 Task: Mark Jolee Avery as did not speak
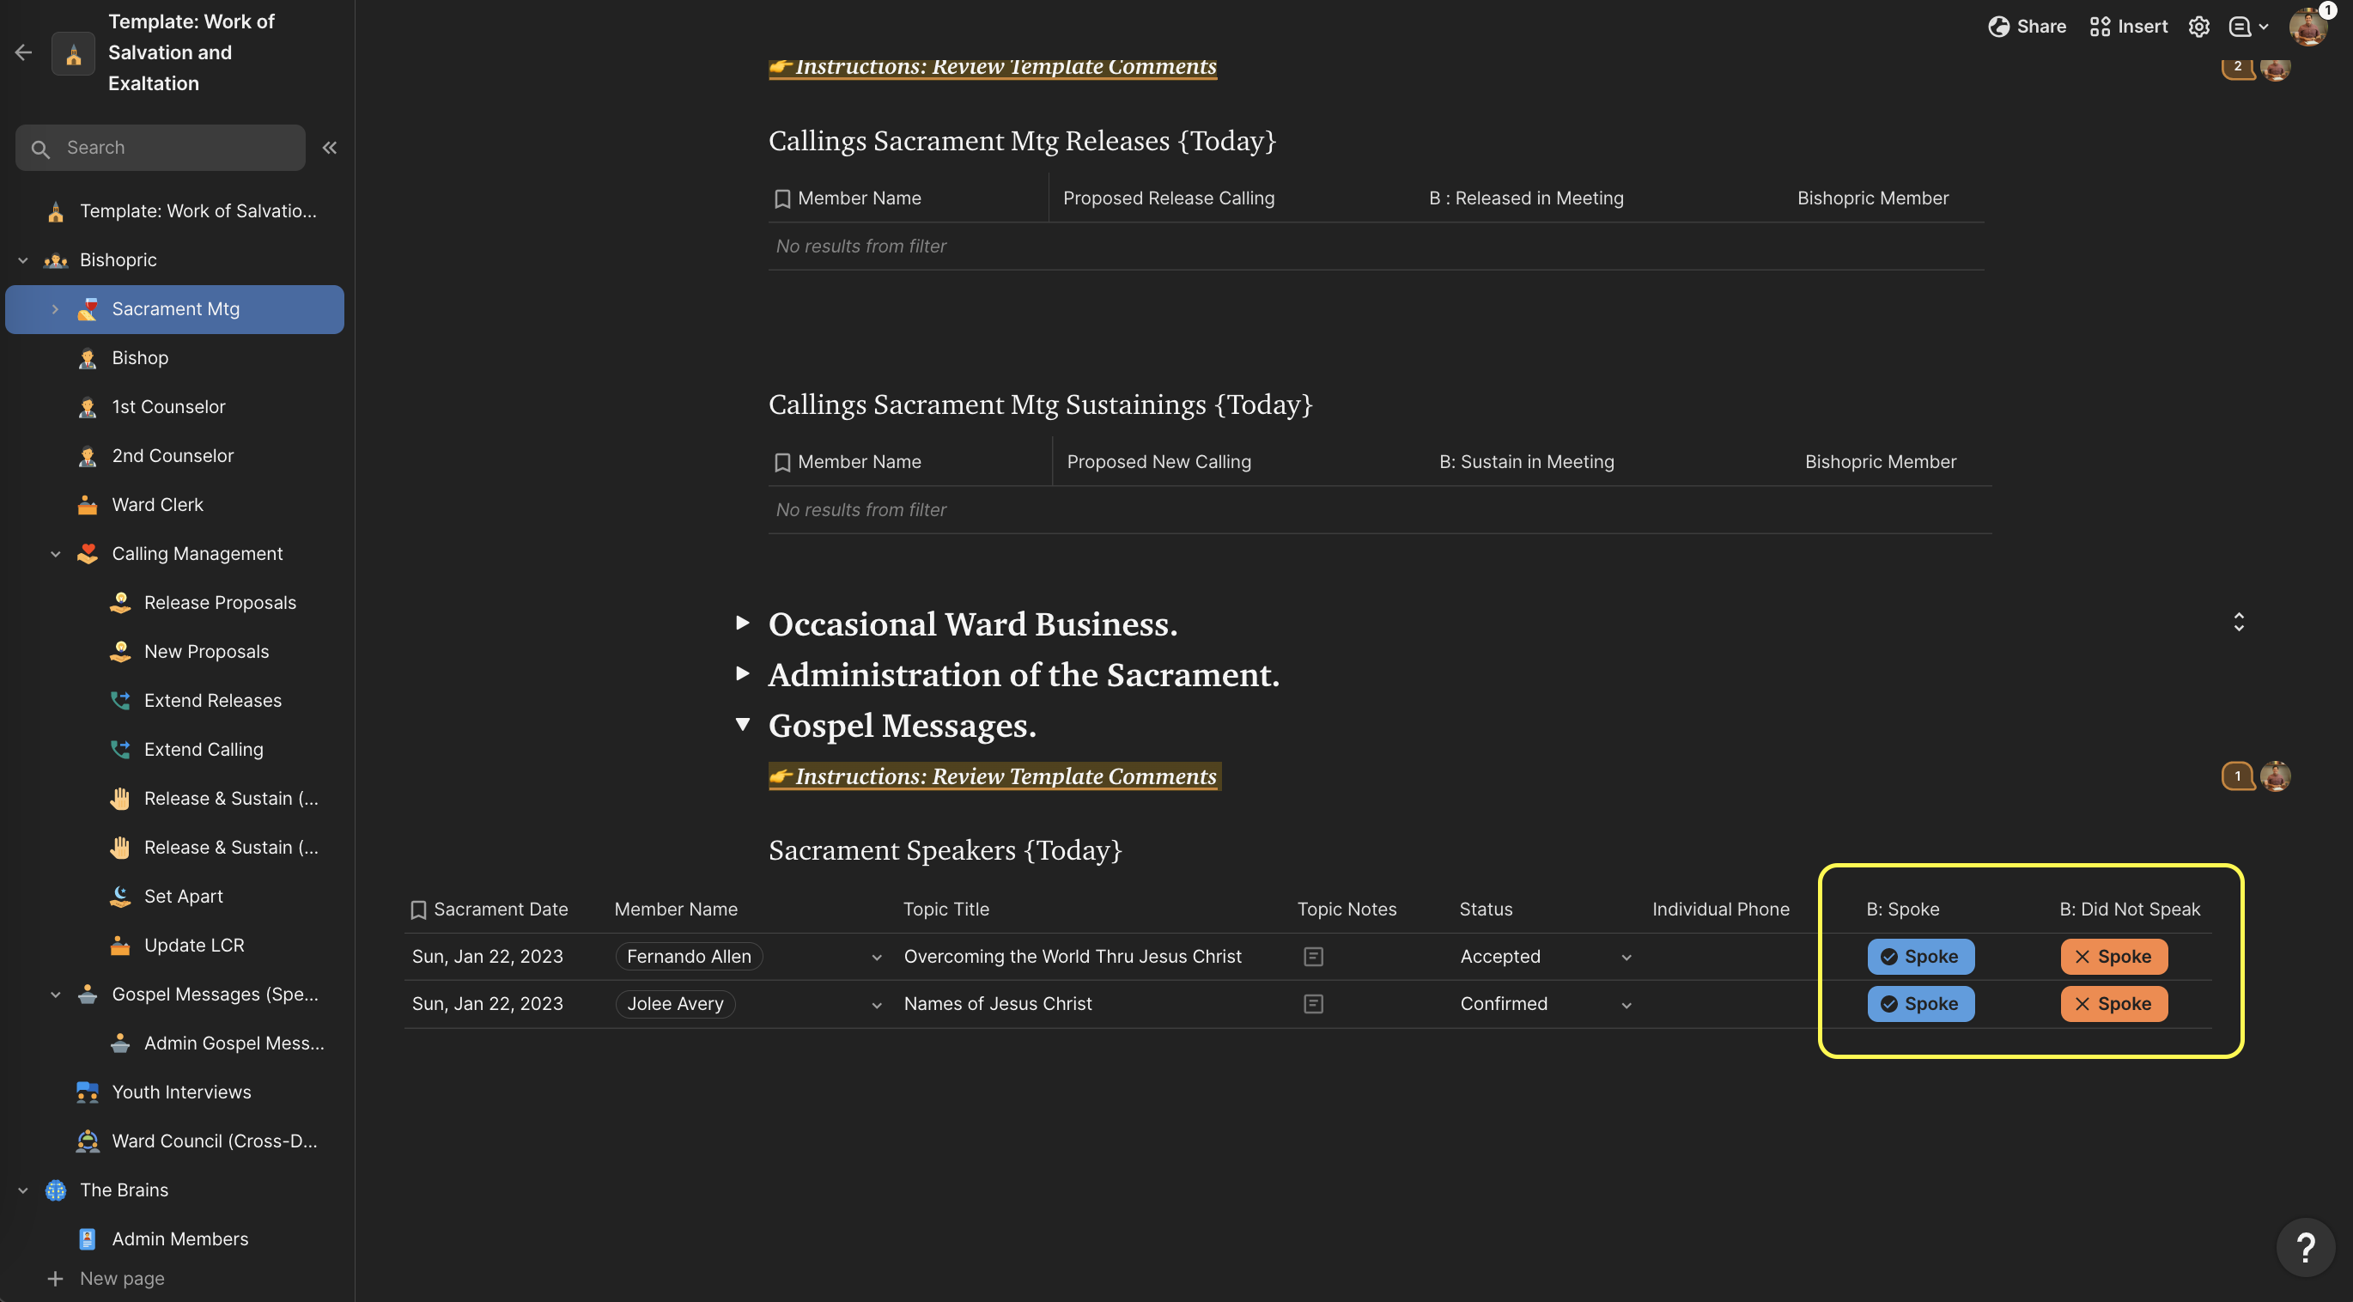pyautogui.click(x=2113, y=1004)
